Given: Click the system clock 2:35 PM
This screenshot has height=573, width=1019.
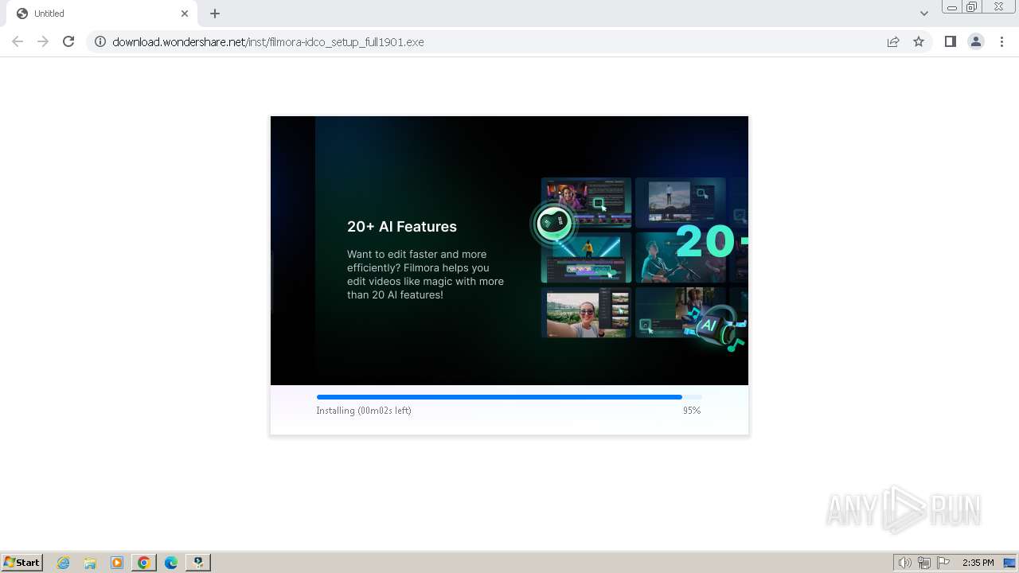Looking at the screenshot, I should point(978,563).
